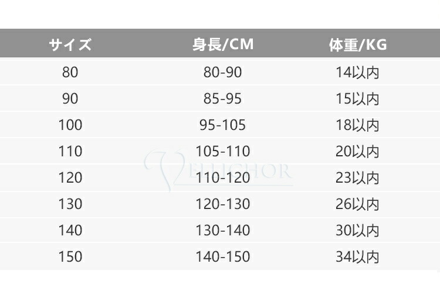Click the 14以内 weight cell
440x291 pixels.
pos(358,73)
